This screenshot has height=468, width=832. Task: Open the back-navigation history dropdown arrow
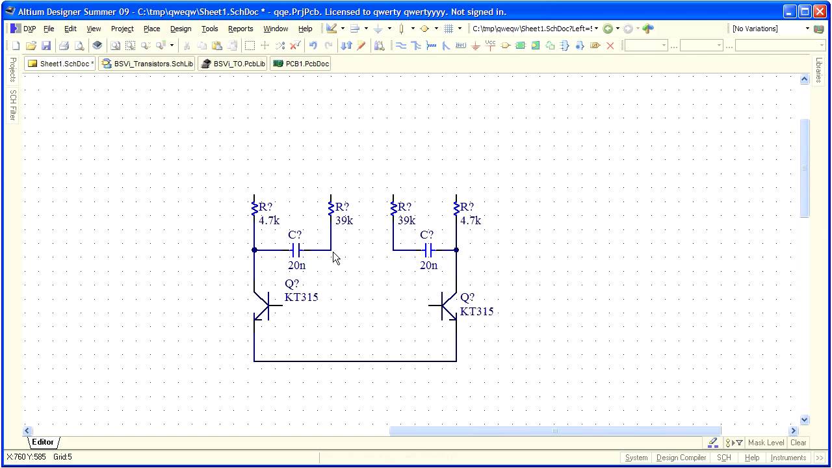[x=617, y=29]
